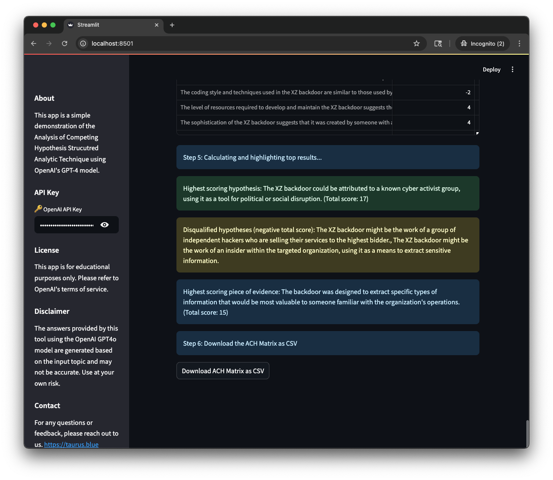This screenshot has width=553, height=480.
Task: Click the browser forward arrow
Action: click(49, 43)
